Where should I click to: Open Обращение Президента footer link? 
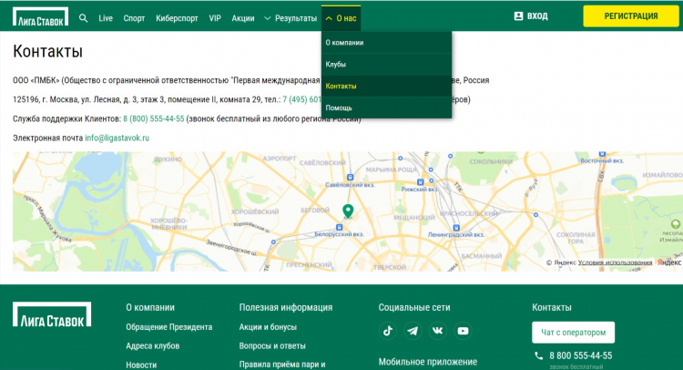169,327
